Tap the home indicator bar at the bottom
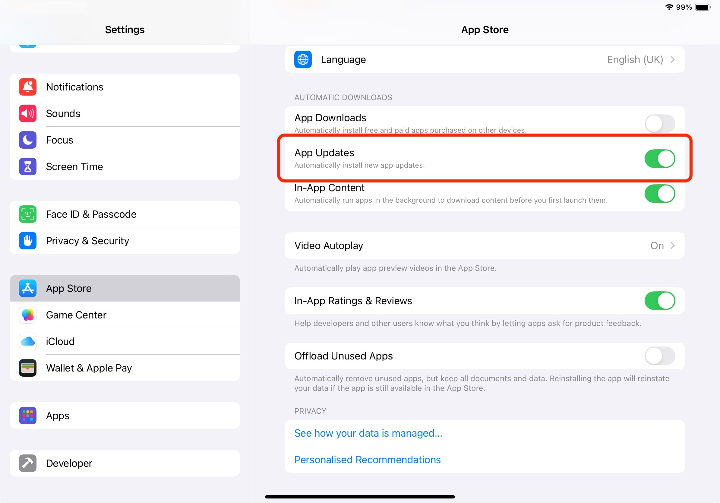 360,497
